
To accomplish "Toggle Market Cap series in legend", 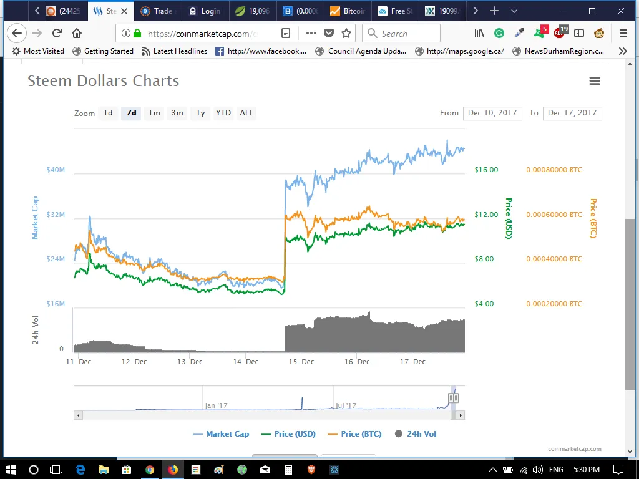I will pyautogui.click(x=222, y=434).
